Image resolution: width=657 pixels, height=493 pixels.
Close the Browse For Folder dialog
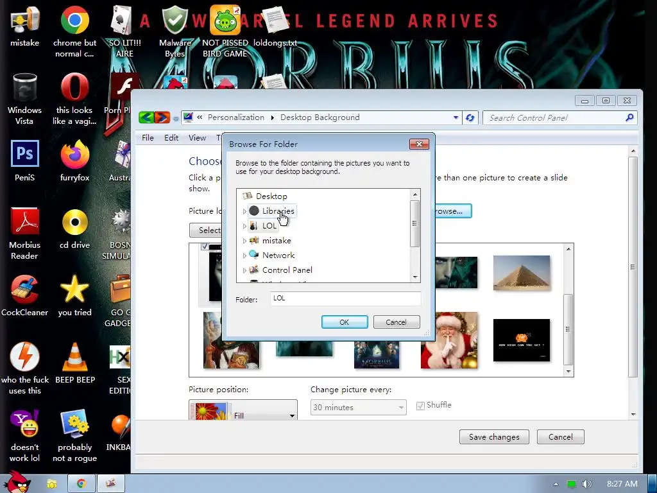pyautogui.click(x=419, y=144)
